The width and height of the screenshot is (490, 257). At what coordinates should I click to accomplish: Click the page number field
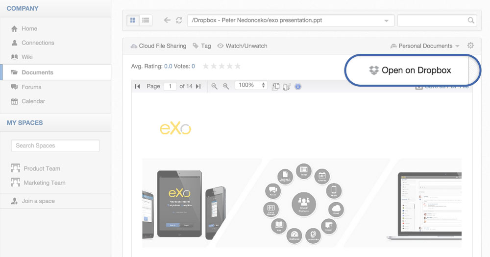pyautogui.click(x=170, y=86)
